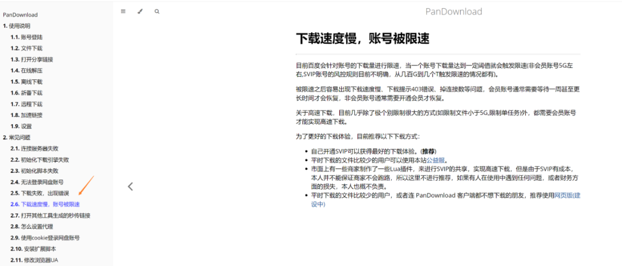Screen dimensions: 622x266
Task: Click the bold 推荐 text in first bullet
Action: [428, 151]
